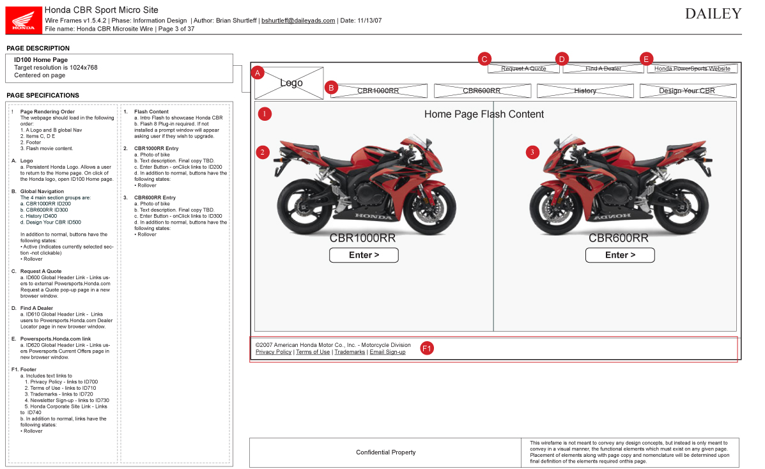
Task: Click the red numbered marker 2
Action: coord(262,152)
